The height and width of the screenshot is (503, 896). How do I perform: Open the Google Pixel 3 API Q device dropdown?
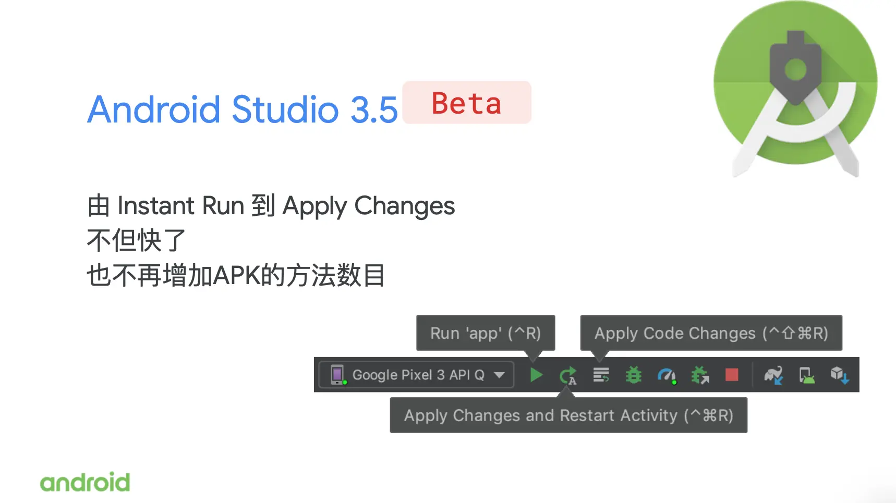coord(416,375)
